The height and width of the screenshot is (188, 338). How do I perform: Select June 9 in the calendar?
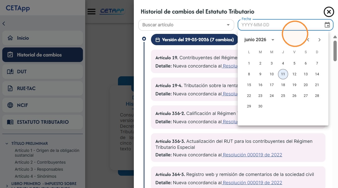(260, 74)
